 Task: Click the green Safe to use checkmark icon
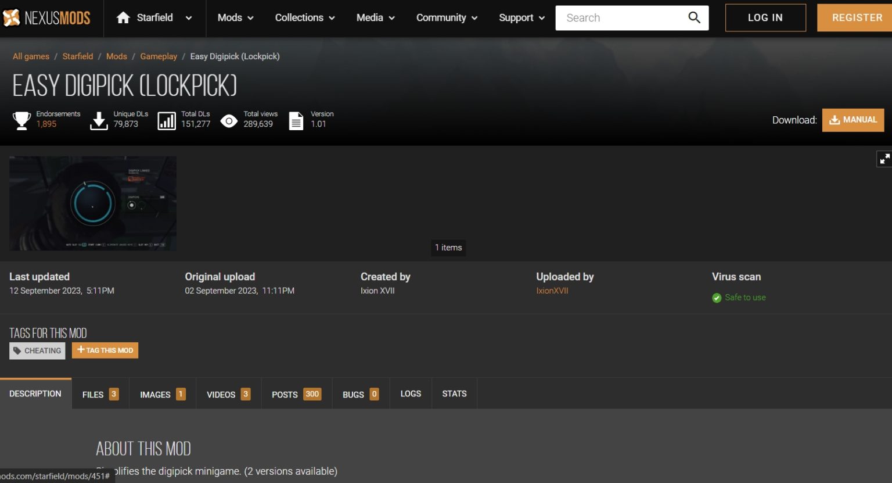coord(717,298)
